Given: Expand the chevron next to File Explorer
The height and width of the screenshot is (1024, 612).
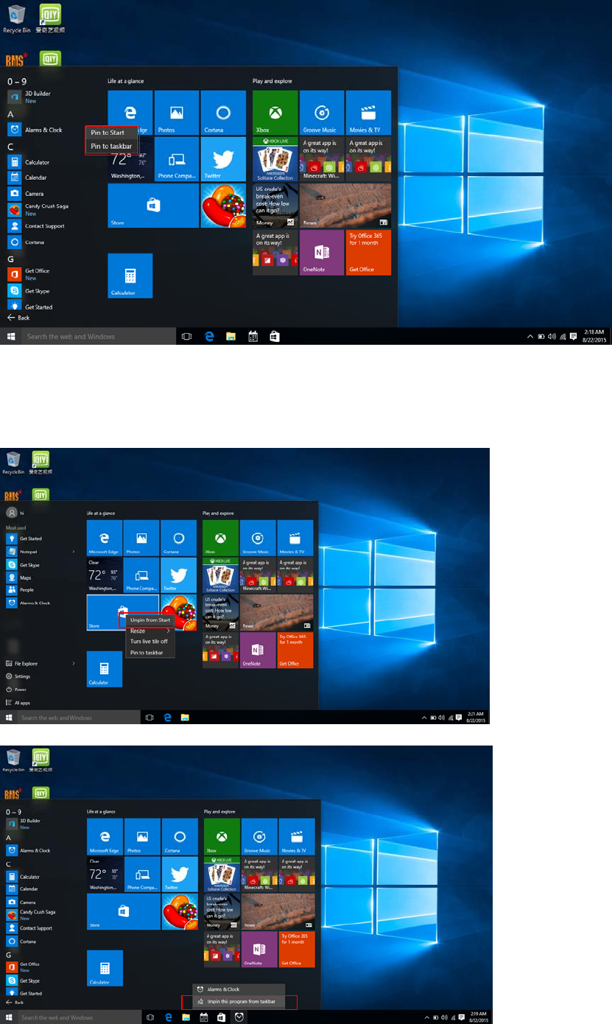Looking at the screenshot, I should click(x=73, y=664).
